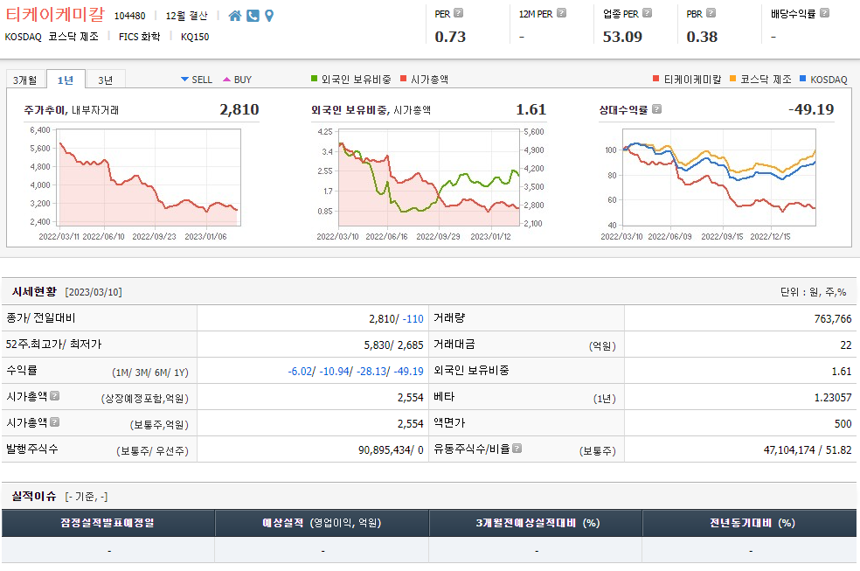
Task: Open help icon next to 12M PER
Action: click(x=561, y=12)
